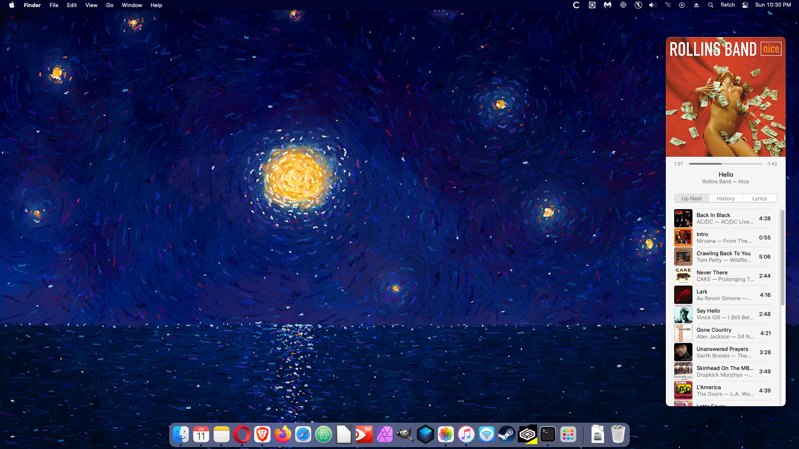Click the eject icon in menu bar
The width and height of the screenshot is (799, 449).
click(696, 5)
